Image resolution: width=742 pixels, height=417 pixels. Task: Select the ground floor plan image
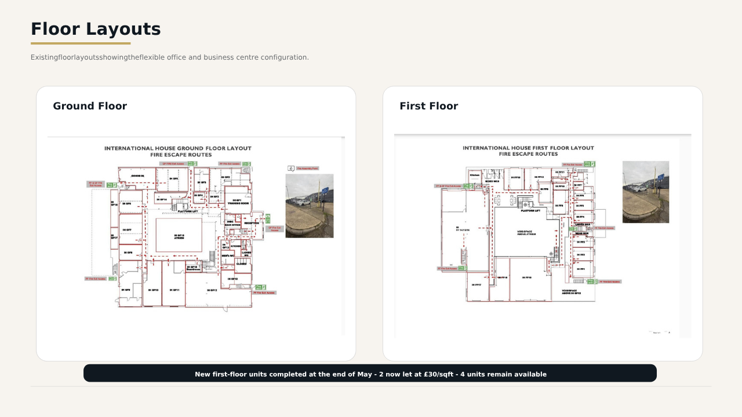click(196, 236)
